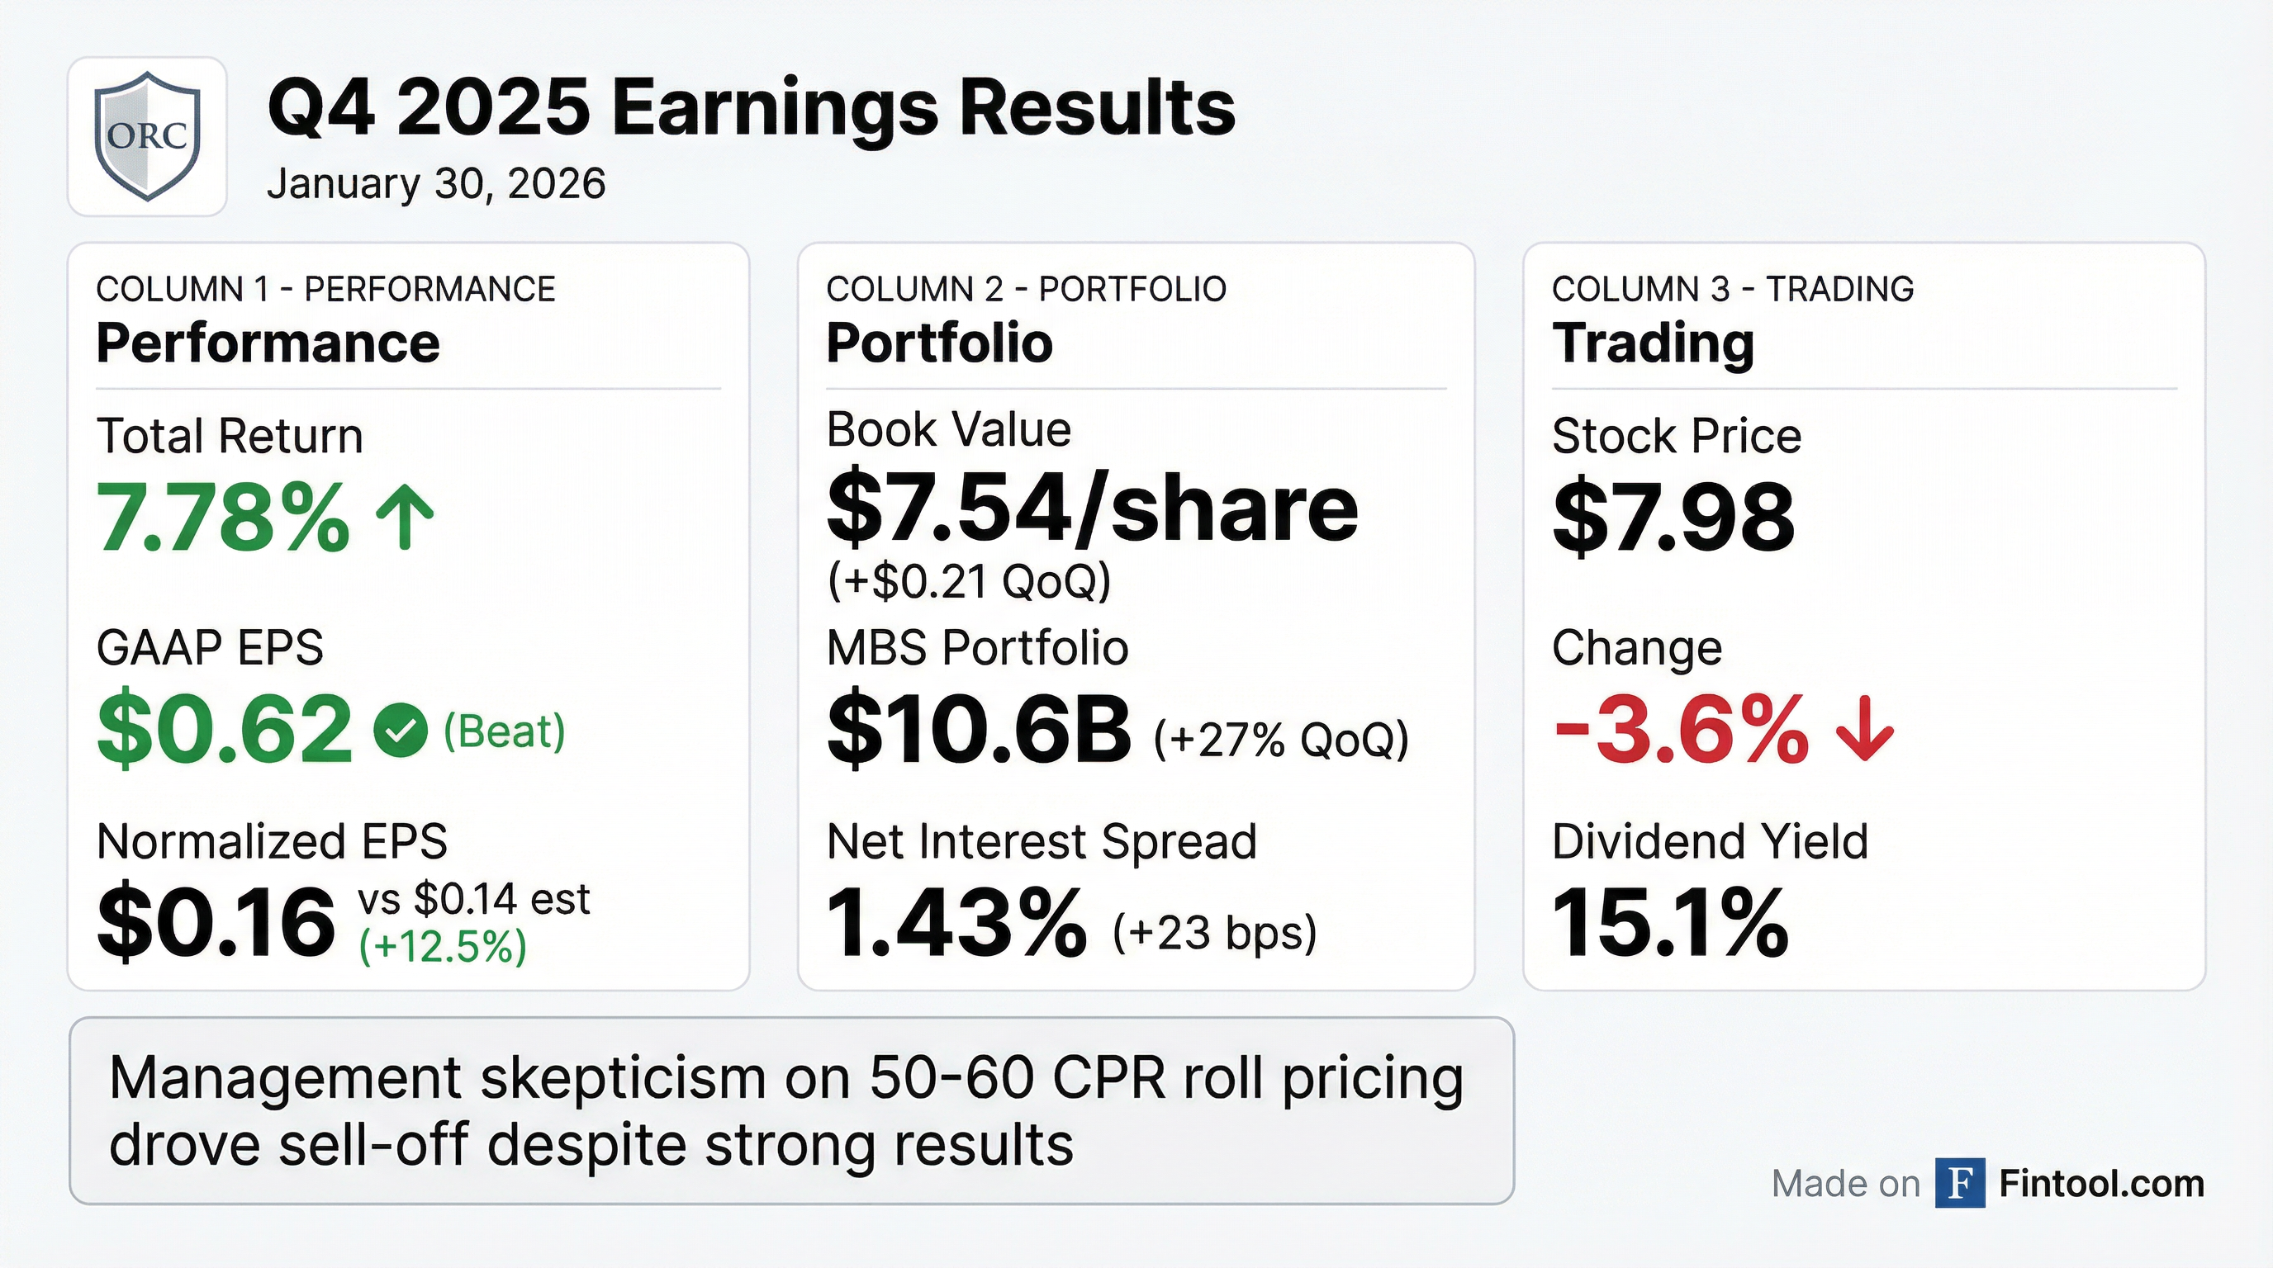2273x1268 pixels.
Task: Click the green Beat checkmark icon
Action: pyautogui.click(x=401, y=730)
